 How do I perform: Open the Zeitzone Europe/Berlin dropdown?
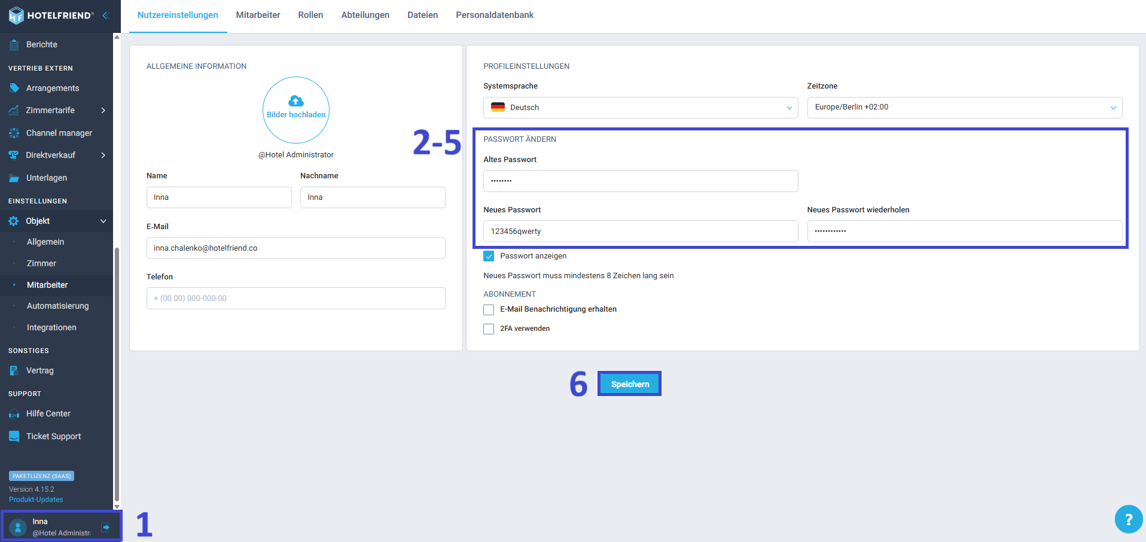pos(964,108)
